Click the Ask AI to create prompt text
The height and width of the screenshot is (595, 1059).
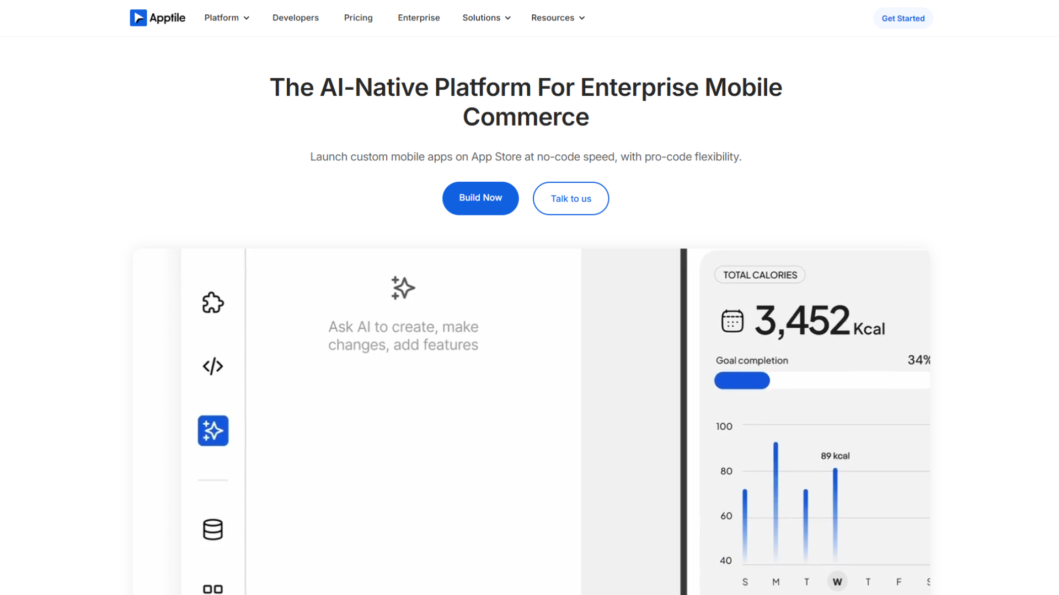pyautogui.click(x=403, y=336)
